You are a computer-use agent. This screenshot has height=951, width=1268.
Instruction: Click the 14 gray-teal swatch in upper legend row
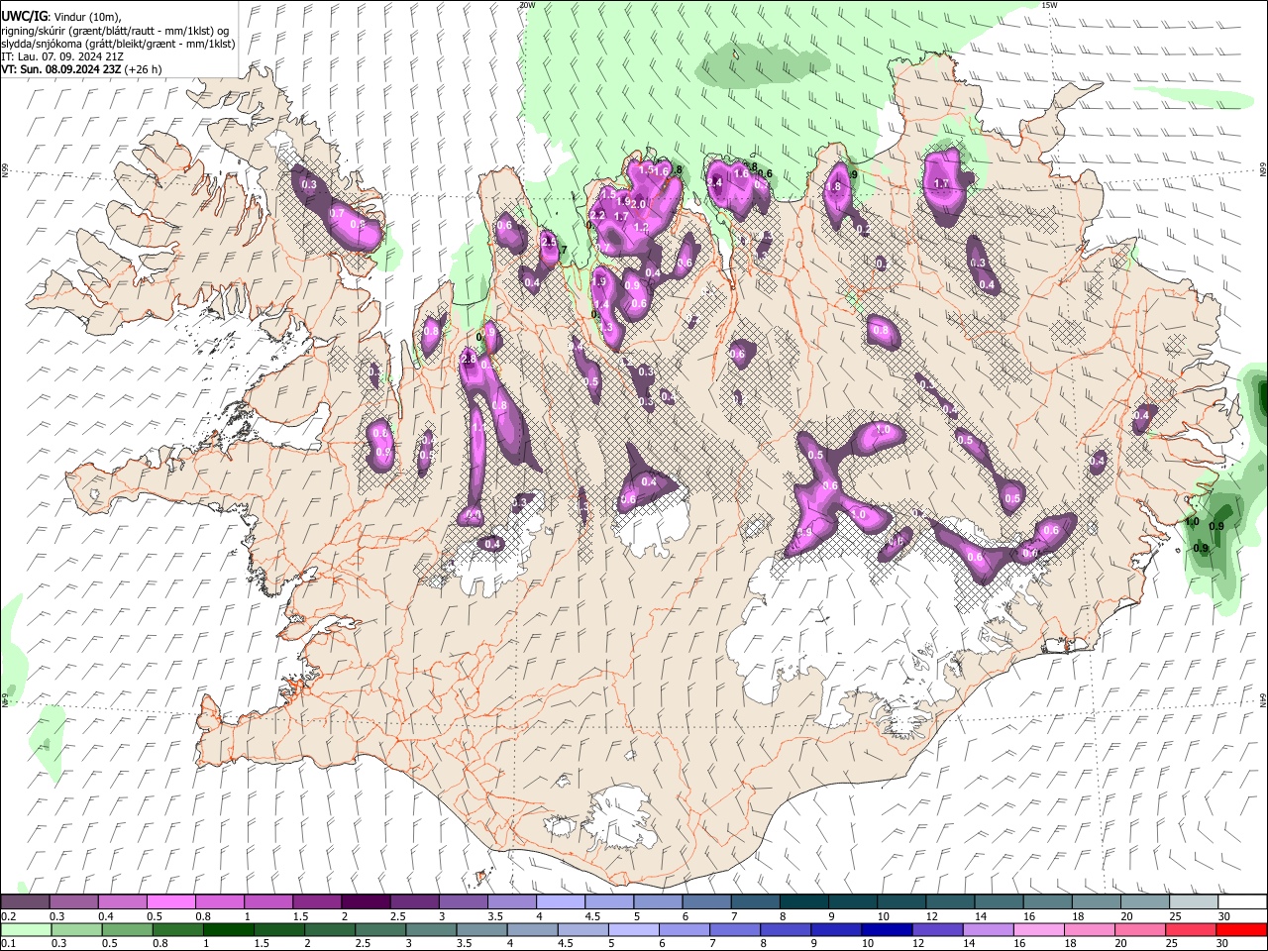(x=998, y=902)
